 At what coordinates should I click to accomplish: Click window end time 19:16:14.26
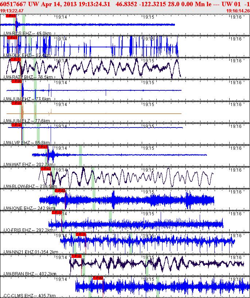[238, 11]
